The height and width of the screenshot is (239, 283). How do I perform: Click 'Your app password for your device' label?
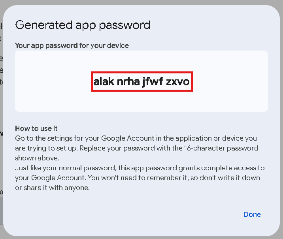[x=72, y=45]
